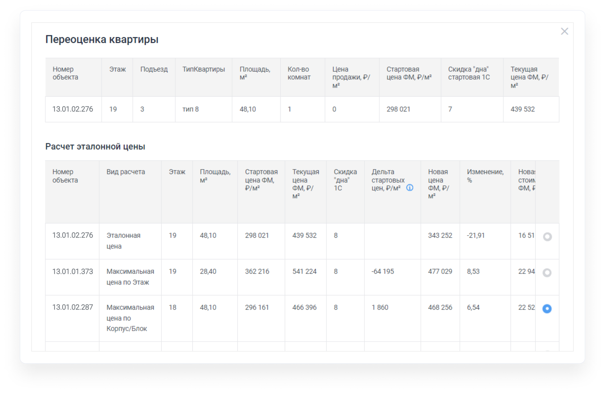The image size is (605, 393).
Task: Click object 13.01.01.373 in calculation table
Action: 73,271
